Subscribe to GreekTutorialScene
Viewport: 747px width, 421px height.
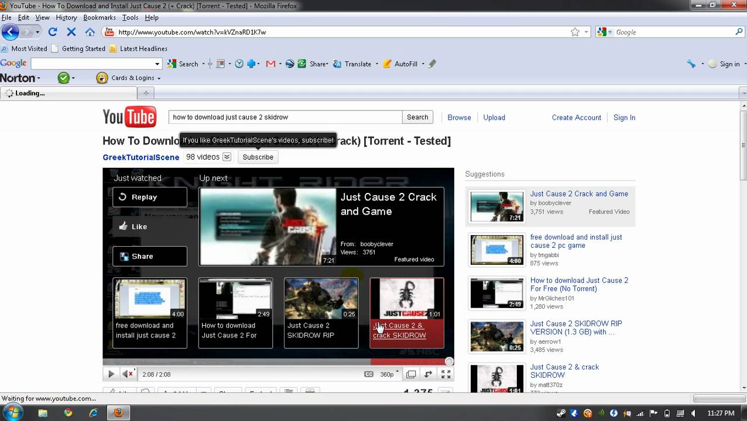click(x=258, y=157)
